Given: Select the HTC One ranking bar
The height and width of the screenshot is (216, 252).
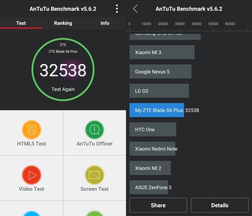Looking at the screenshot, I should point(153,130).
